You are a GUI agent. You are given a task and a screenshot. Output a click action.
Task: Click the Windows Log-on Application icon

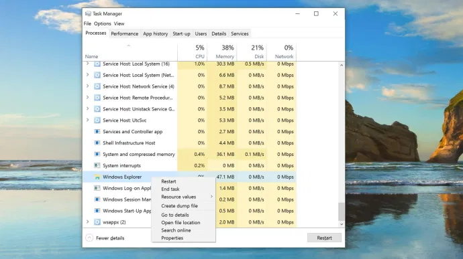point(97,188)
